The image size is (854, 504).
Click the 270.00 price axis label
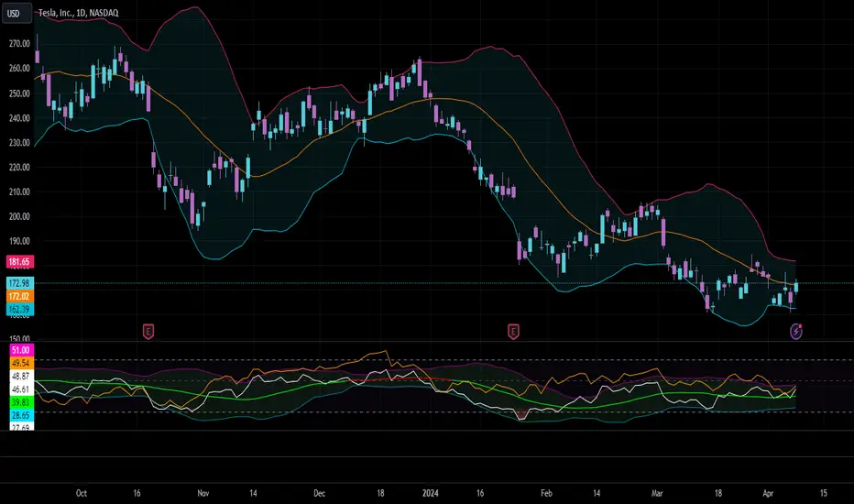tap(19, 44)
